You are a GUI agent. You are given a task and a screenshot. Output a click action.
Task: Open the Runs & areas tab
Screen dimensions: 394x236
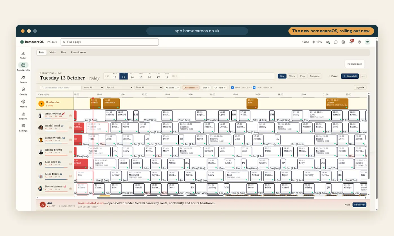79,53
